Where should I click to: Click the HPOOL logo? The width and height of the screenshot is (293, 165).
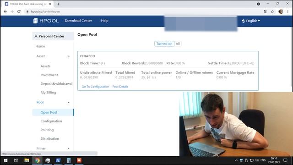[46, 21]
